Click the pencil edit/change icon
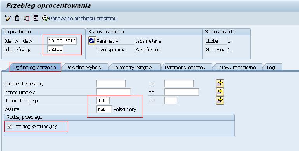The height and width of the screenshot is (151, 299). pos(8,18)
